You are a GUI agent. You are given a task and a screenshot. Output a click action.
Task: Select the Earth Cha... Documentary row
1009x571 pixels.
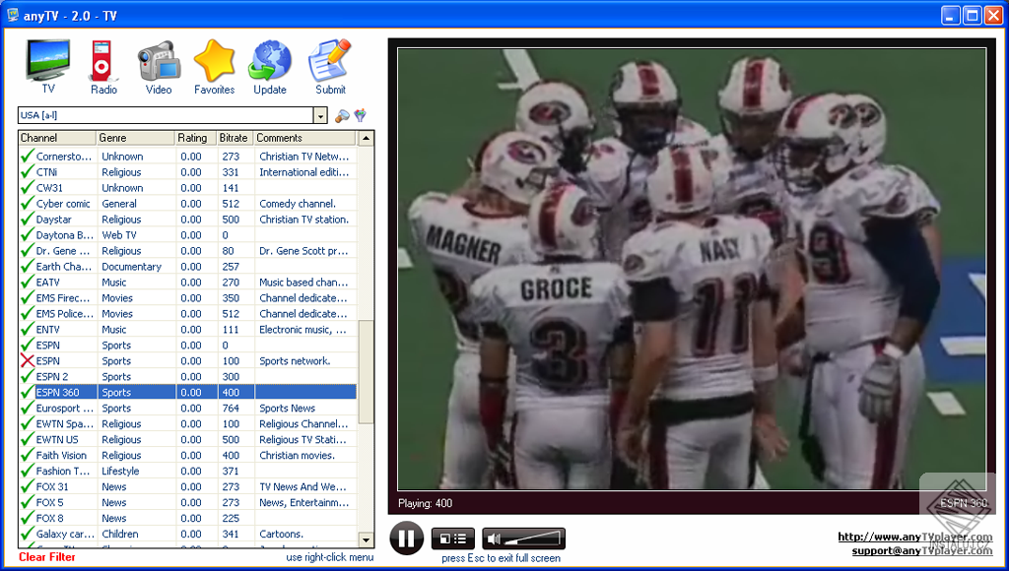coord(188,267)
